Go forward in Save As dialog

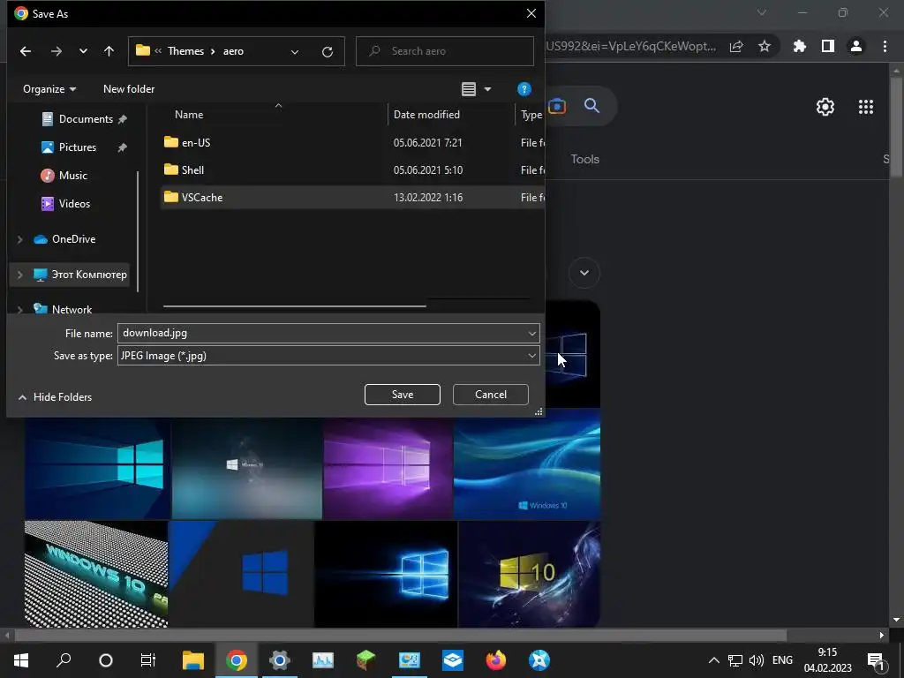click(x=56, y=51)
